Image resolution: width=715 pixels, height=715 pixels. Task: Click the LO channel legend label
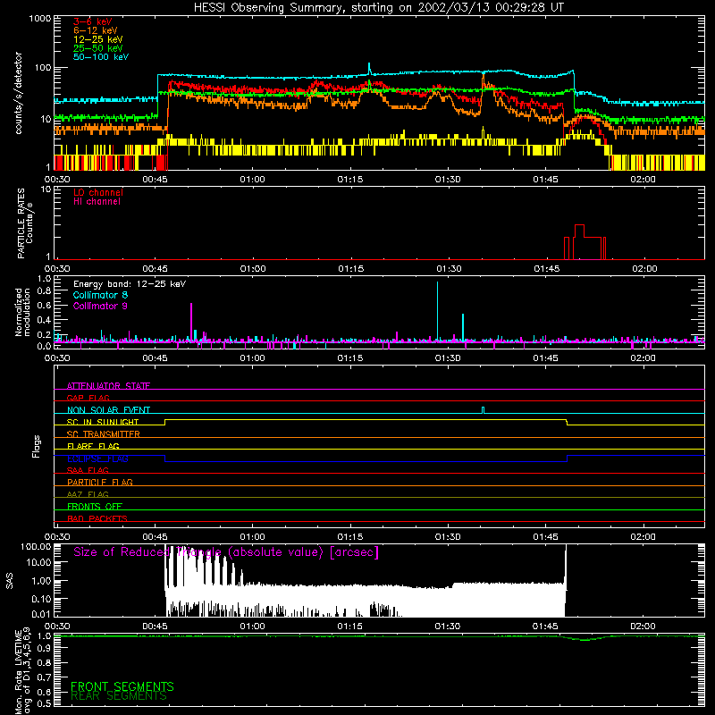click(x=97, y=192)
